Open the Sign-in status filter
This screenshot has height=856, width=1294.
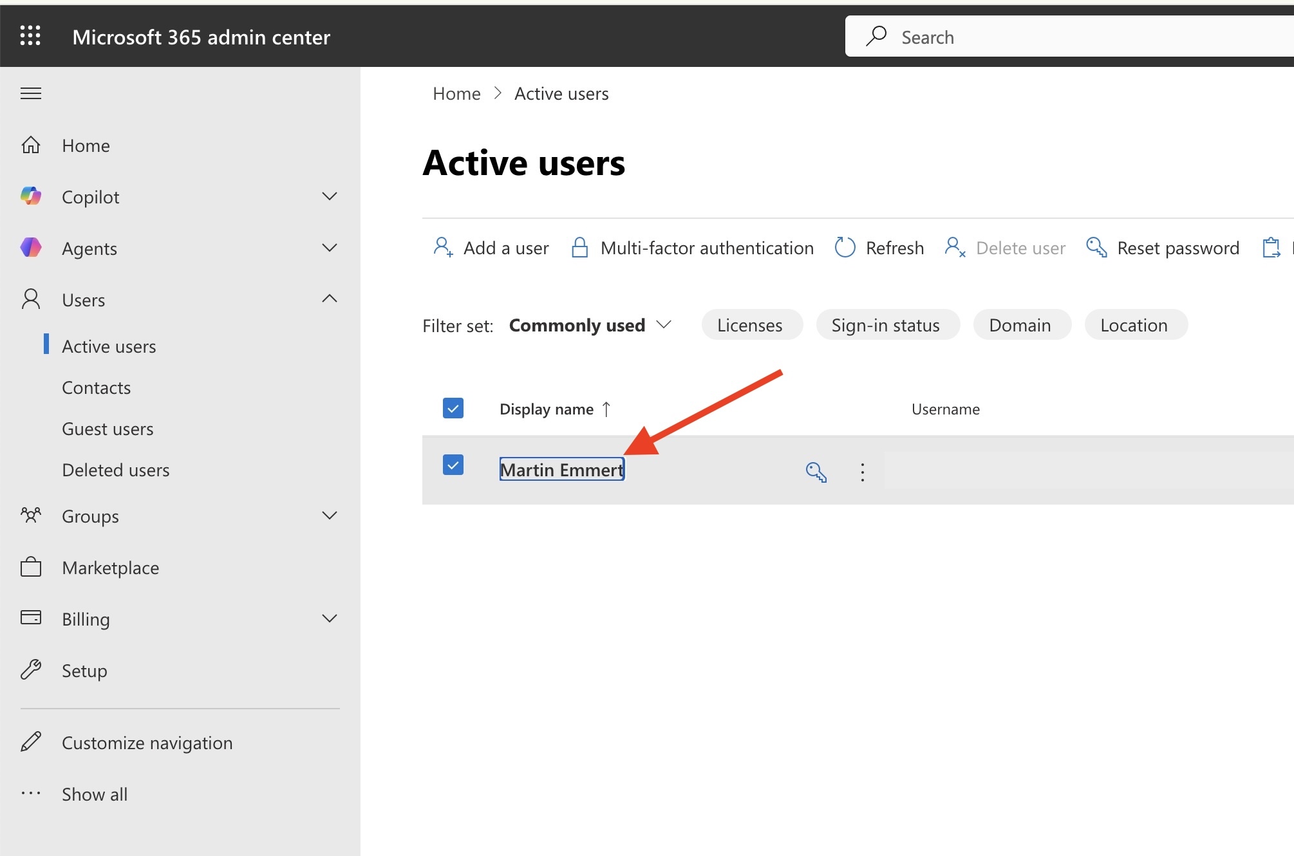pyautogui.click(x=887, y=324)
